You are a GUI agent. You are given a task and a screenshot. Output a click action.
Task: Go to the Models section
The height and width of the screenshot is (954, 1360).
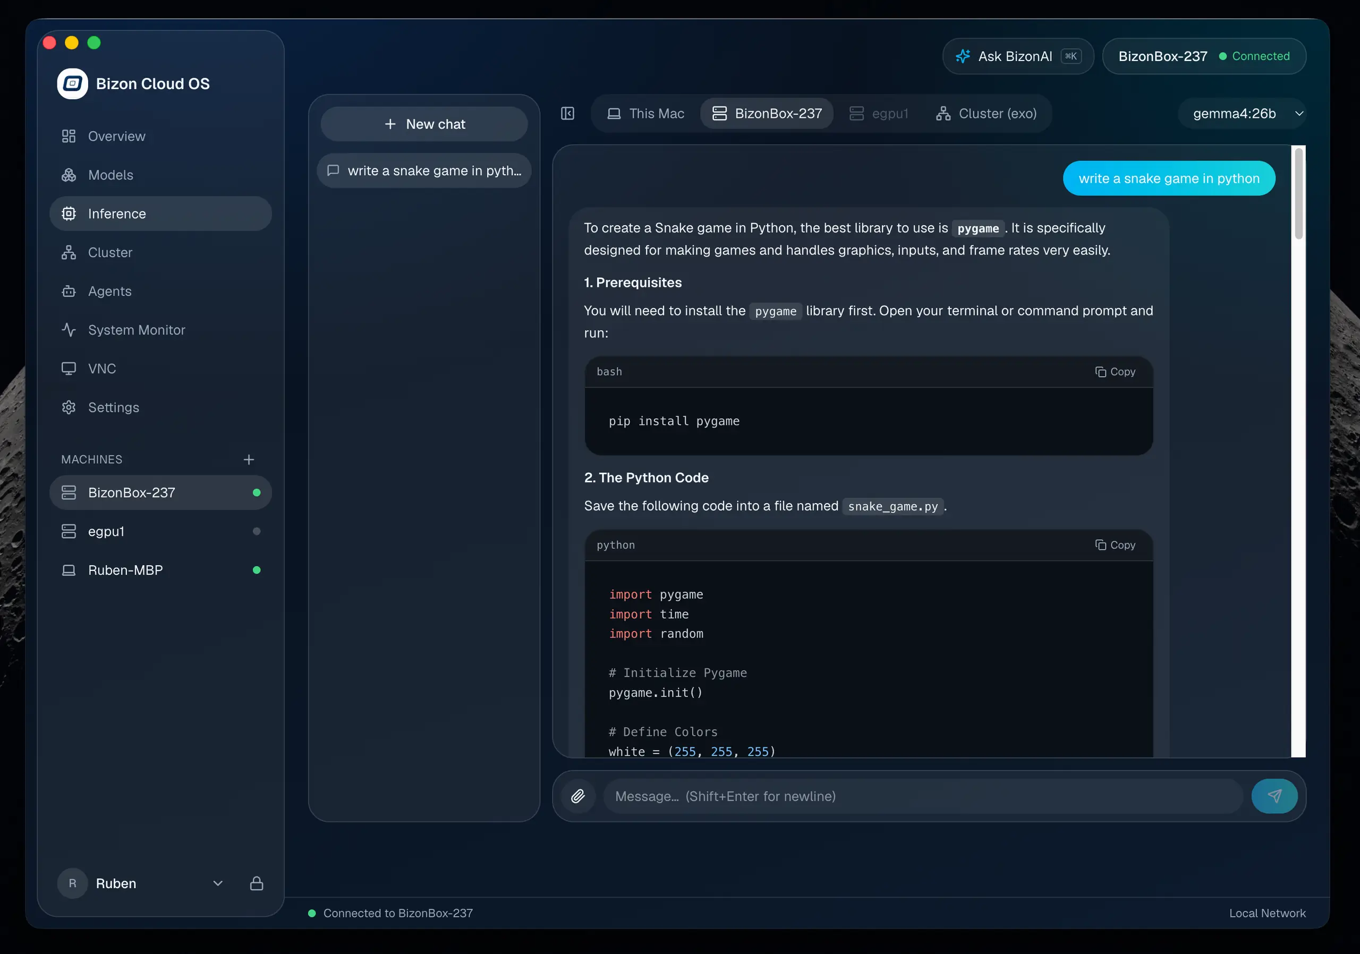click(160, 175)
